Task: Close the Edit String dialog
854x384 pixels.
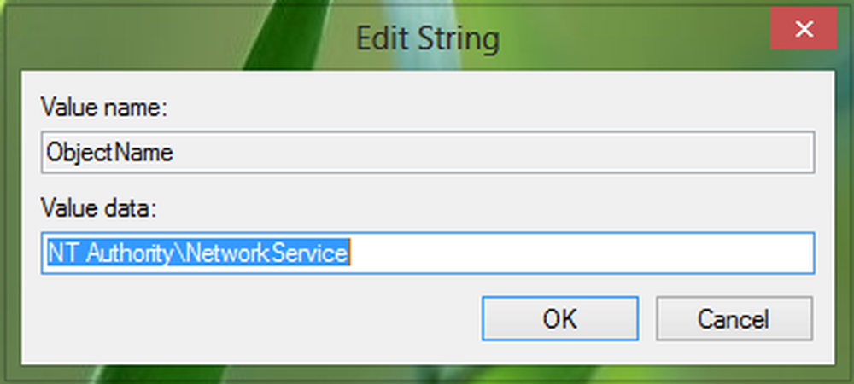Action: (x=803, y=31)
